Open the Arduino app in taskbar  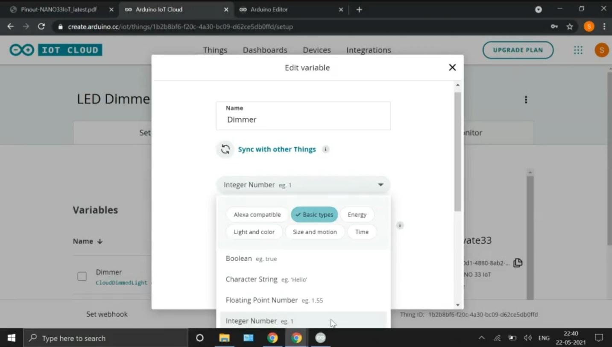[320, 338]
